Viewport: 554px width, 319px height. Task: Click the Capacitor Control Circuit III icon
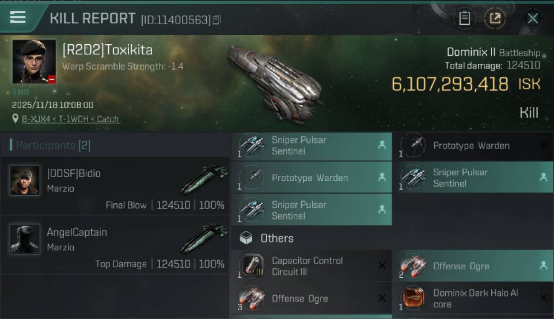pos(251,266)
